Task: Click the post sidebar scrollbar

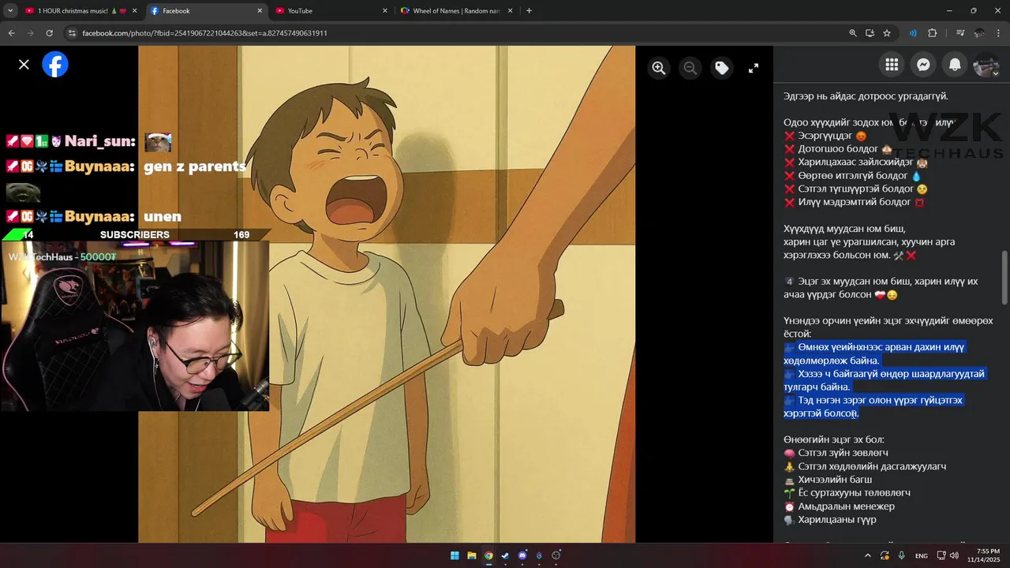Action: 1004,278
